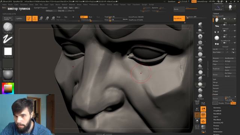Viewport: 240px width, 135px height.
Task: Adjust the Z Intensity slider
Action: [91, 20]
